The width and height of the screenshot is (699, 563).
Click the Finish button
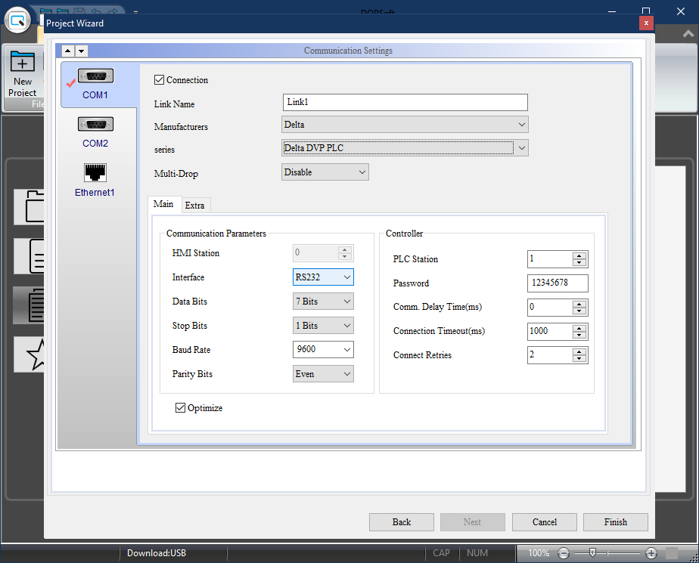(x=615, y=522)
